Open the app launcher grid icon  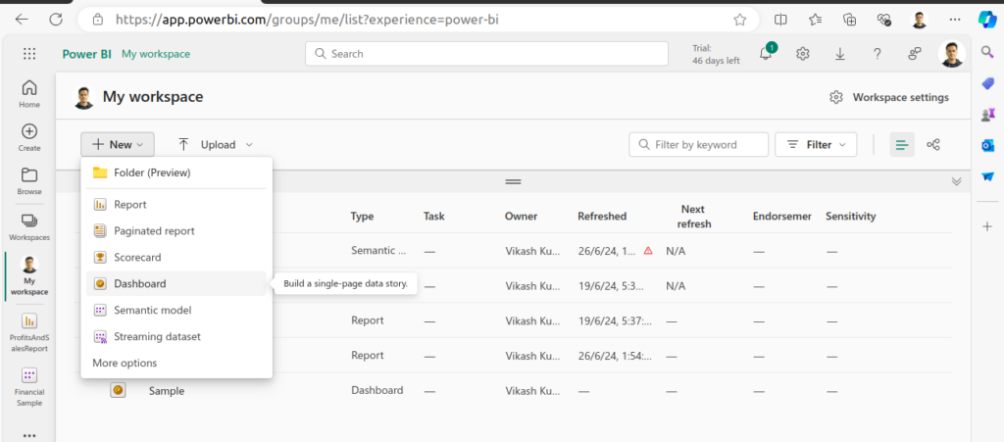click(x=29, y=54)
